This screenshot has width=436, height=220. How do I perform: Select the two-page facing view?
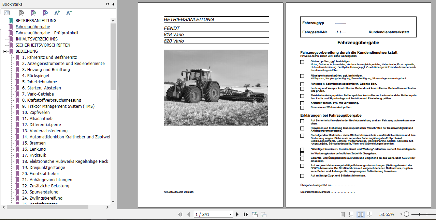[360, 214]
